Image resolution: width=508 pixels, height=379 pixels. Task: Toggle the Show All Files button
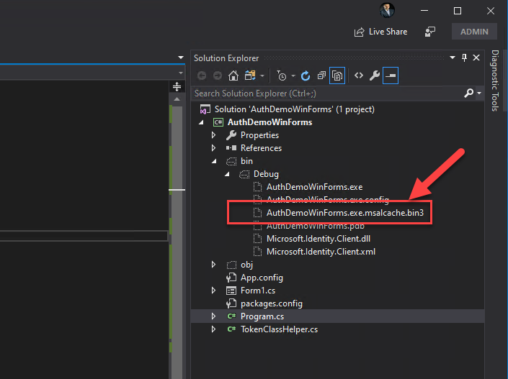(x=337, y=76)
